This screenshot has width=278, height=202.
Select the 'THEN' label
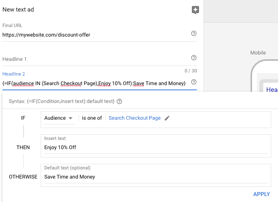23,148
